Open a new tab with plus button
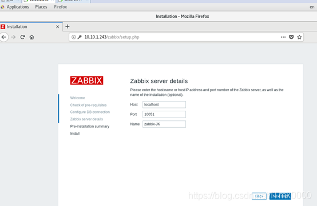Viewport: 317px width, 206px height. 68,26
